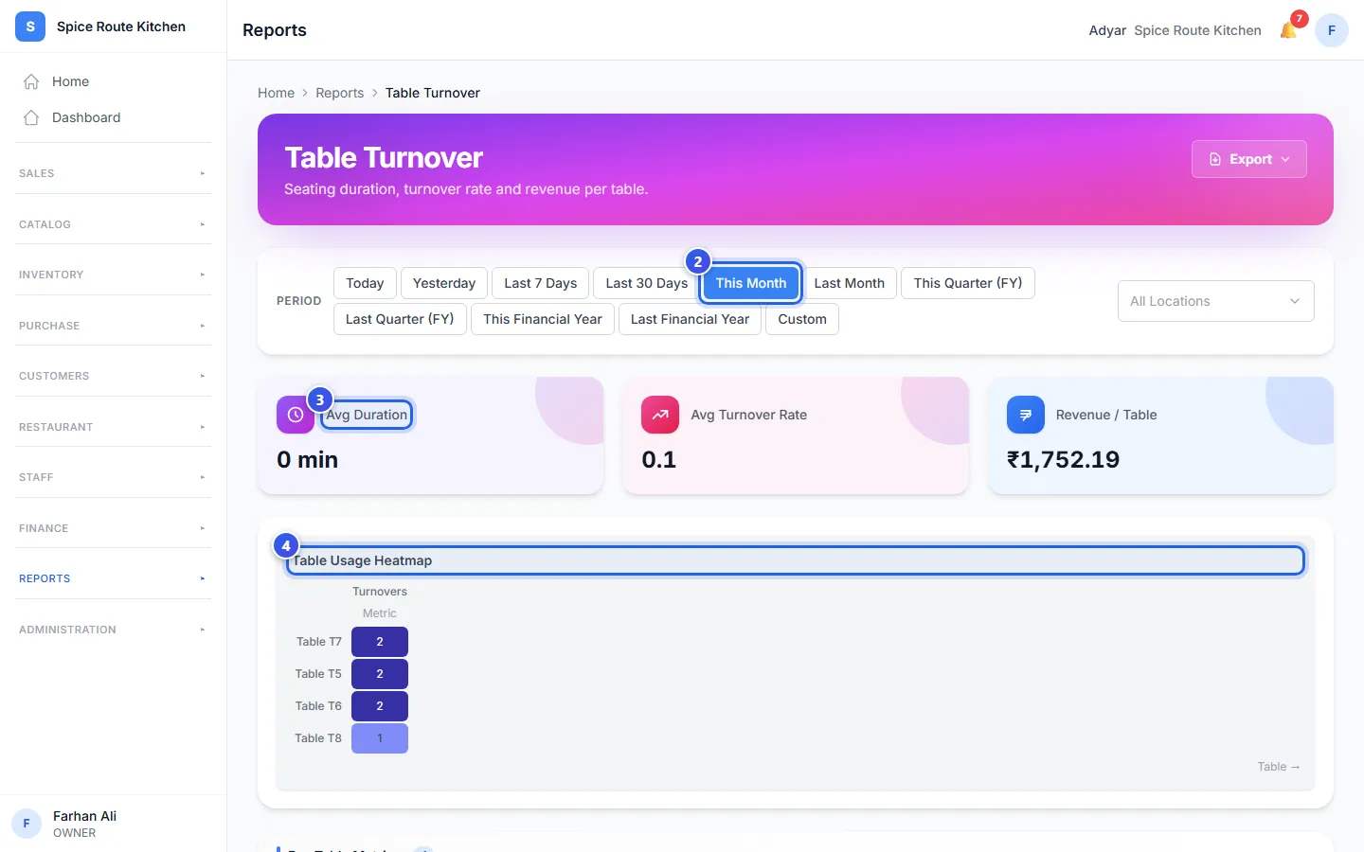Choose This Financial Year period

pyautogui.click(x=543, y=319)
